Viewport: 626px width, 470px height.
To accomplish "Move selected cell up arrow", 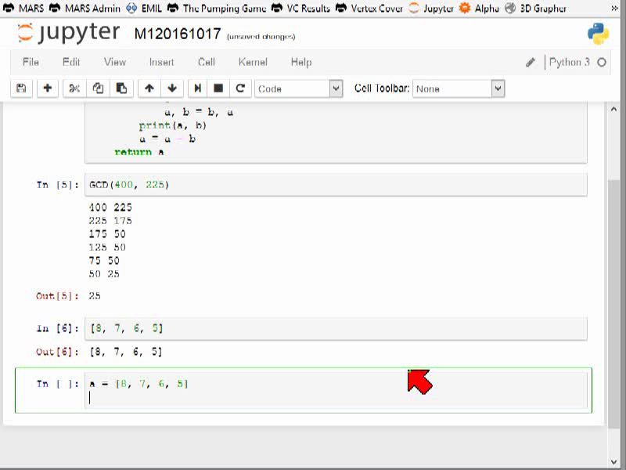I will [x=149, y=89].
